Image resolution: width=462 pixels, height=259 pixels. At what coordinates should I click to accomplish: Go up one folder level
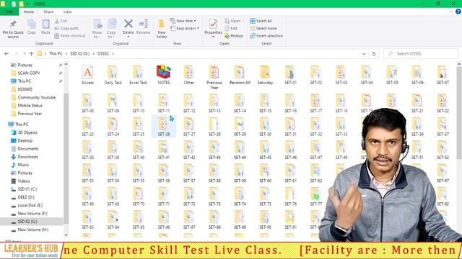point(31,54)
